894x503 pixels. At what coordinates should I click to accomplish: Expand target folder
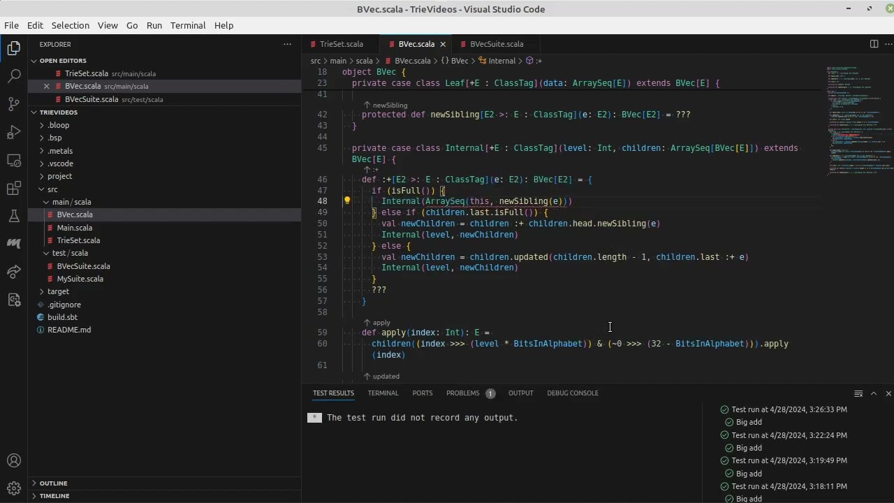(x=58, y=291)
